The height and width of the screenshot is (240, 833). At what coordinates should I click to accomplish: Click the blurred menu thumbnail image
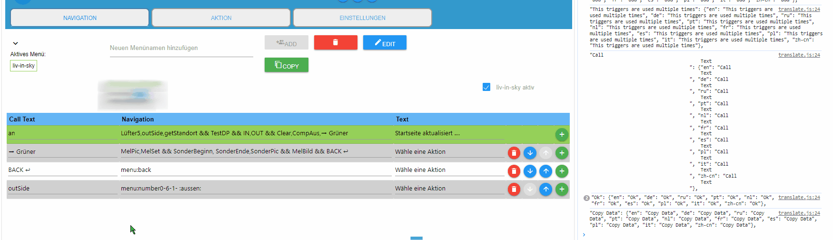(133, 95)
